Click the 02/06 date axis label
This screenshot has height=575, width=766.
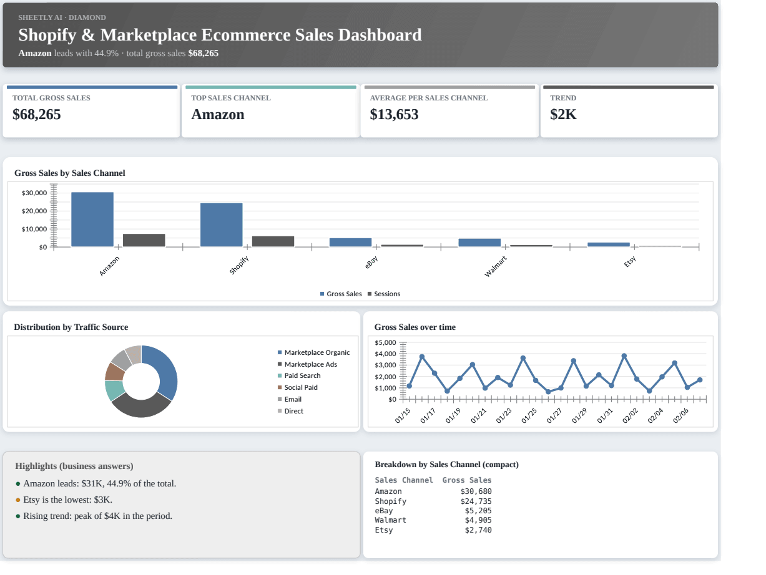pos(681,415)
